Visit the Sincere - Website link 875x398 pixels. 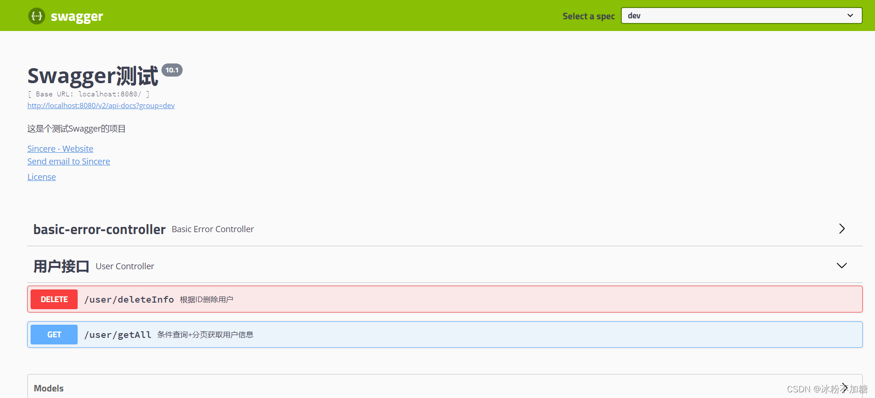[x=60, y=148]
